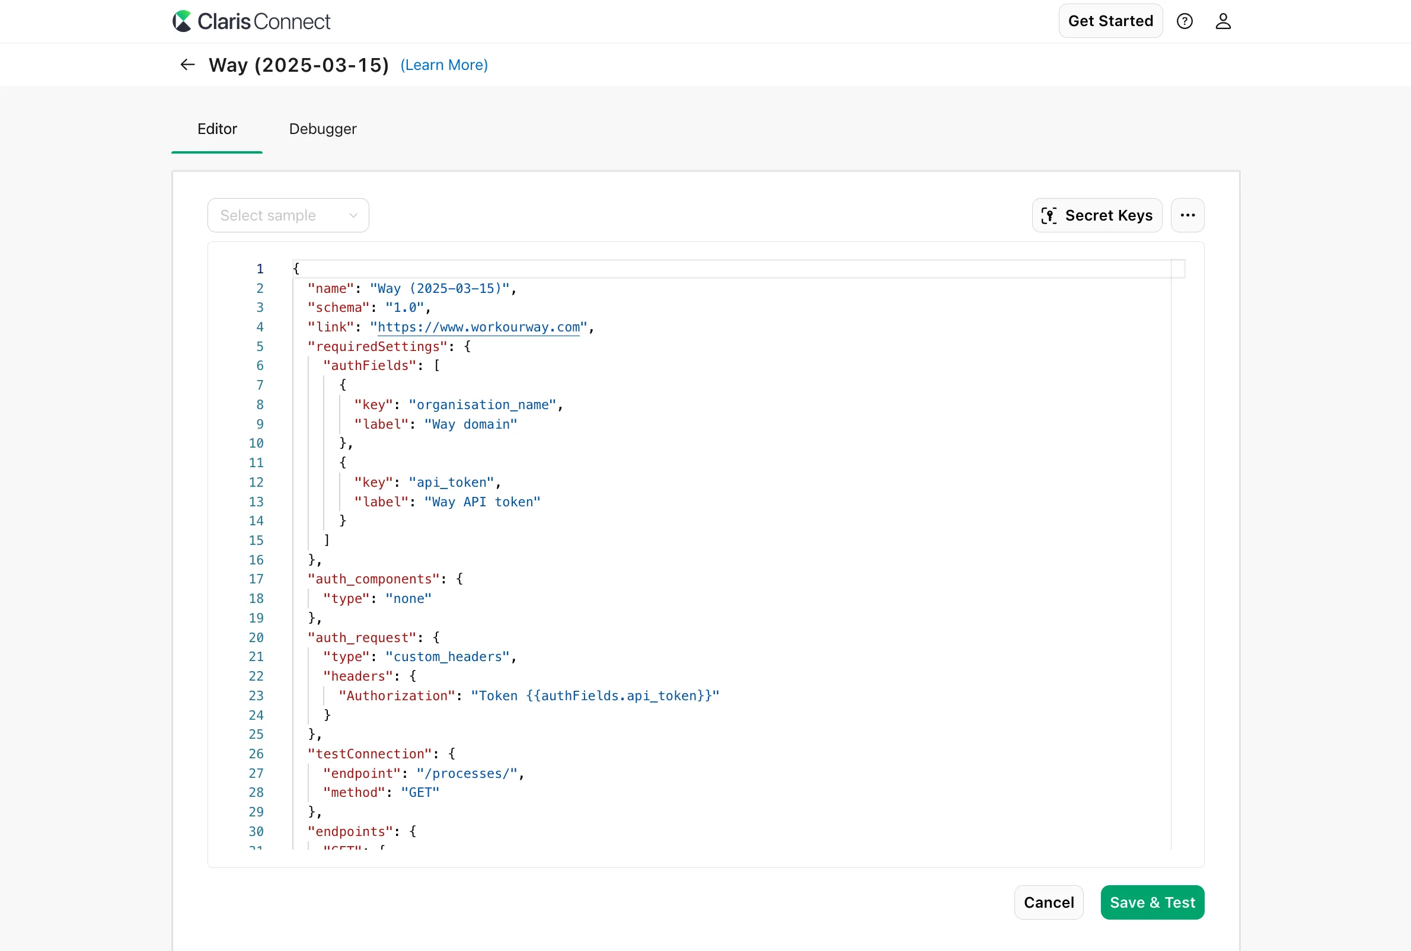Viewport: 1411px width, 951px height.
Task: Open the help question mark icon
Action: 1184,21
